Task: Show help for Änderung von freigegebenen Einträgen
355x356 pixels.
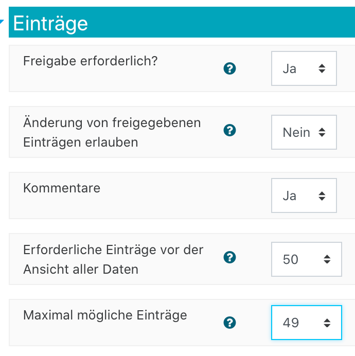Action: click(229, 130)
